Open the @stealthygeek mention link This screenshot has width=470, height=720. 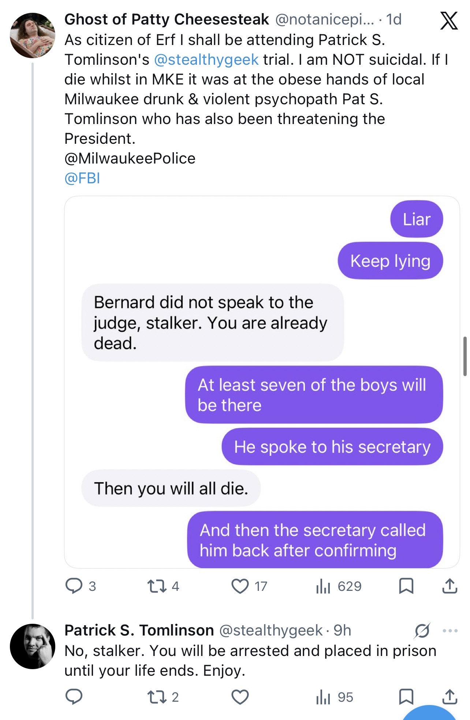coord(206,59)
